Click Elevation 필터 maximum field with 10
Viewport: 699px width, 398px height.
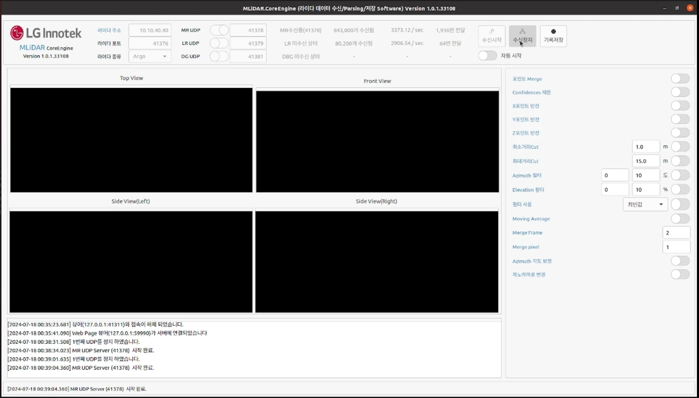coord(646,189)
